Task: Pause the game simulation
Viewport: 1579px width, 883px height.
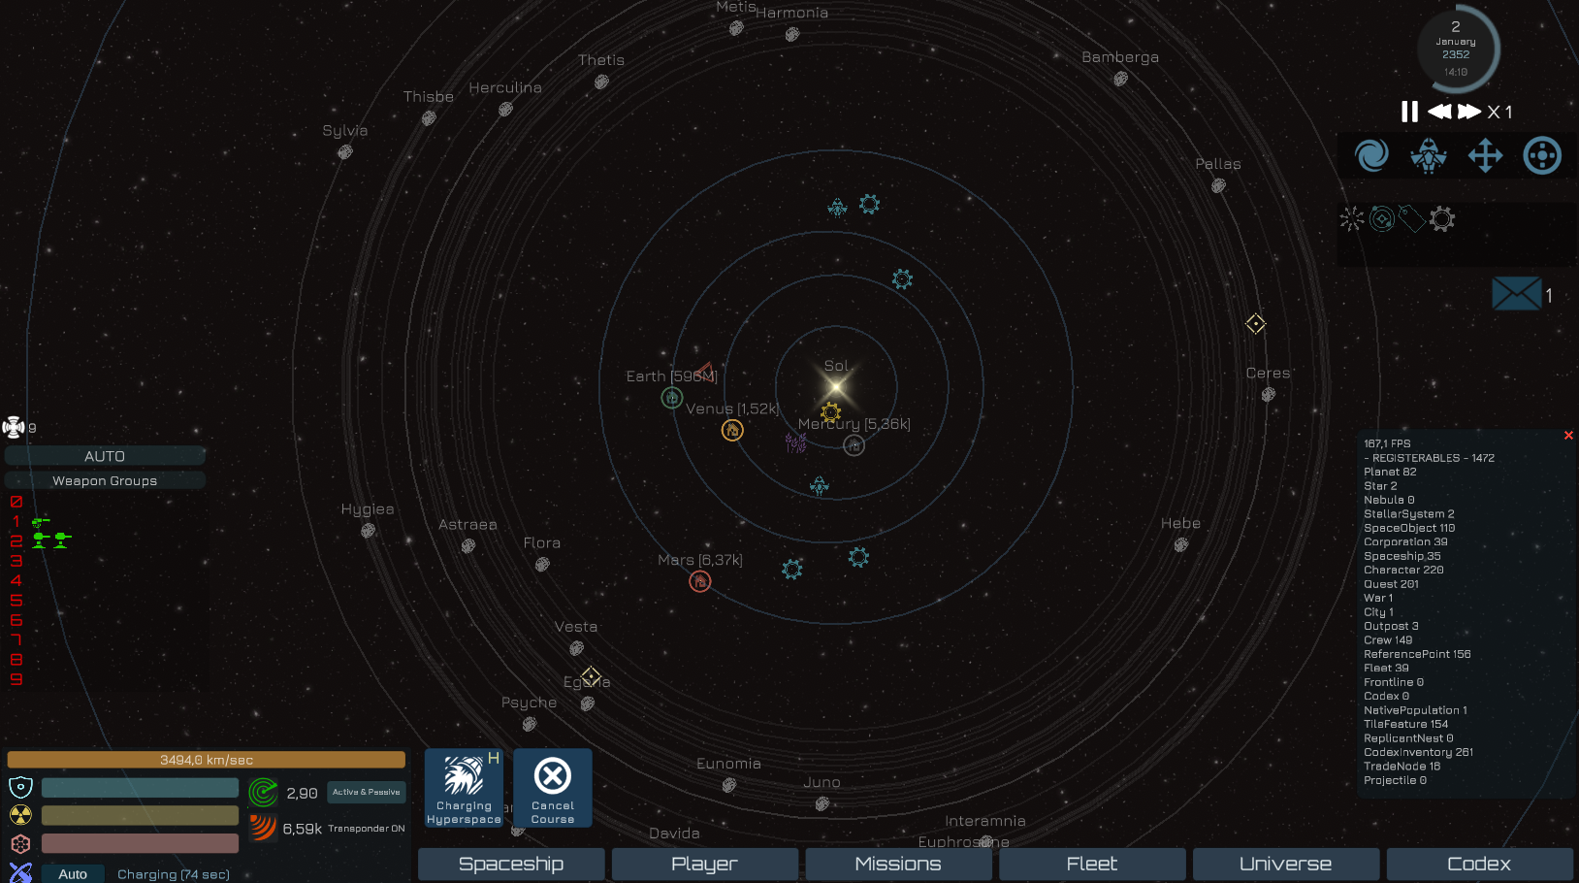Action: point(1409,112)
